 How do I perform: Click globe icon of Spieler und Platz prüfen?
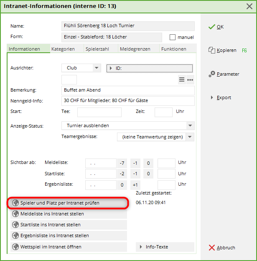(15, 203)
